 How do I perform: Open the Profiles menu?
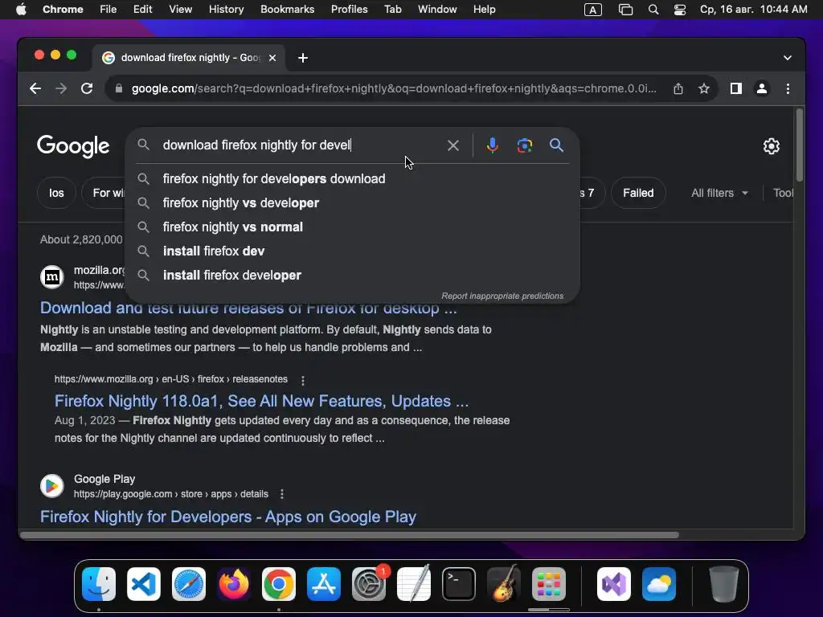click(349, 10)
